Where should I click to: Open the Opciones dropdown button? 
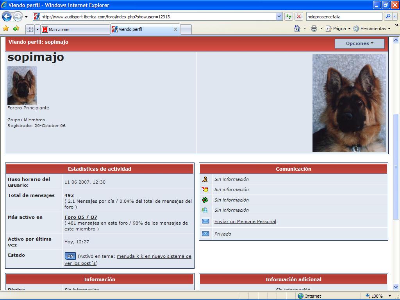pyautogui.click(x=360, y=43)
